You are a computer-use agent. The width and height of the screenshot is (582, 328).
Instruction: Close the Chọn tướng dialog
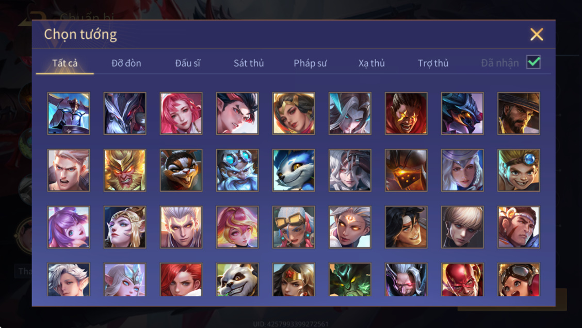[x=537, y=35]
